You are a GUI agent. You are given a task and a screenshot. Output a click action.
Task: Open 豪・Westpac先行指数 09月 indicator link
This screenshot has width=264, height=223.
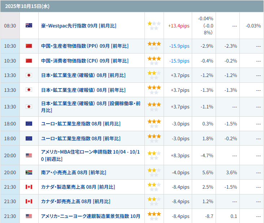pyautogui.click(x=79, y=26)
